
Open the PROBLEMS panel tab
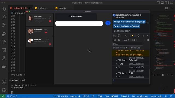click(17, 75)
